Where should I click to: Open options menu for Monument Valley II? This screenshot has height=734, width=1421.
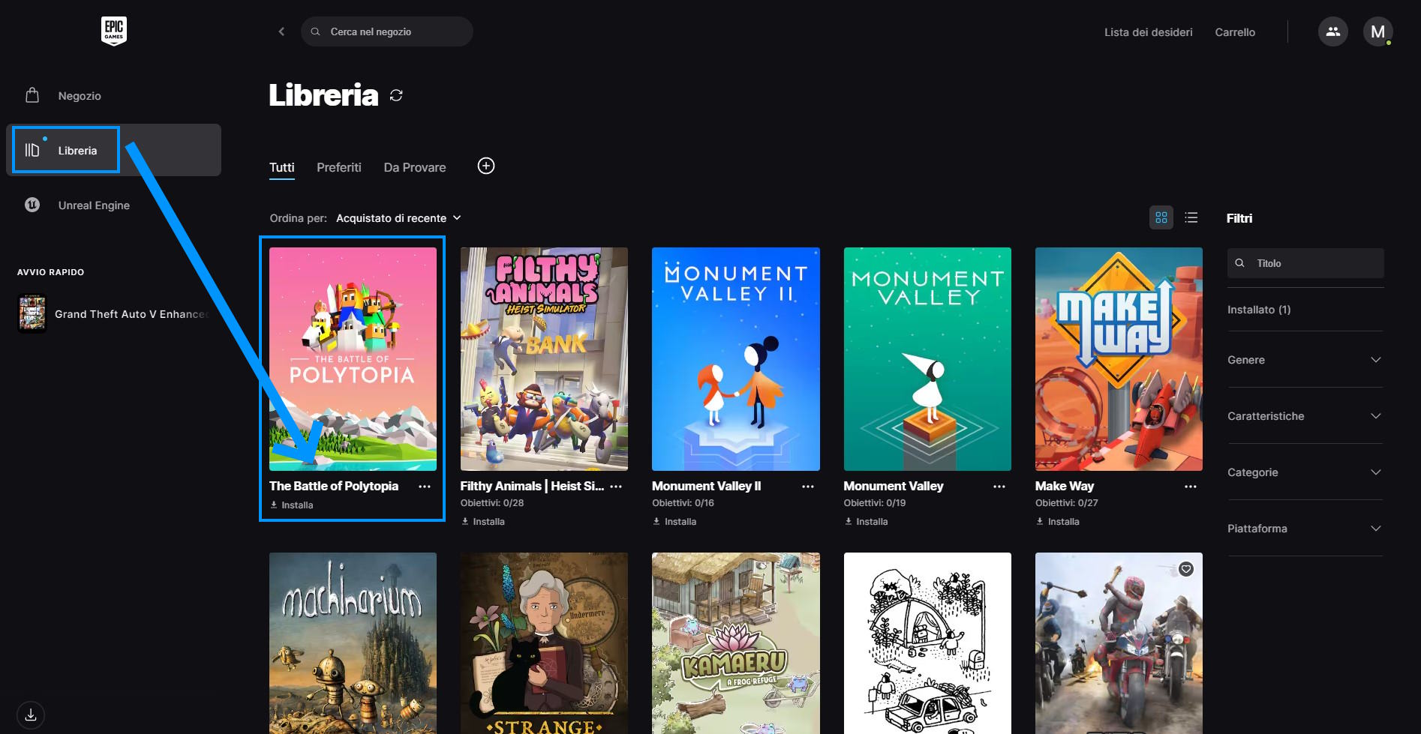(x=808, y=487)
